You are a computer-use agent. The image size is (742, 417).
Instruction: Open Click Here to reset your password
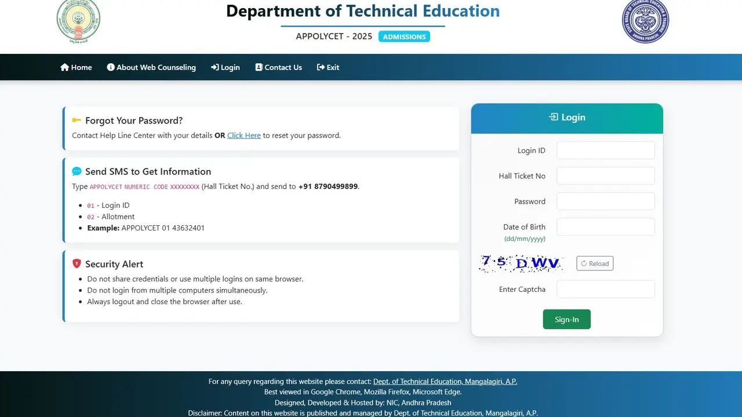click(244, 135)
